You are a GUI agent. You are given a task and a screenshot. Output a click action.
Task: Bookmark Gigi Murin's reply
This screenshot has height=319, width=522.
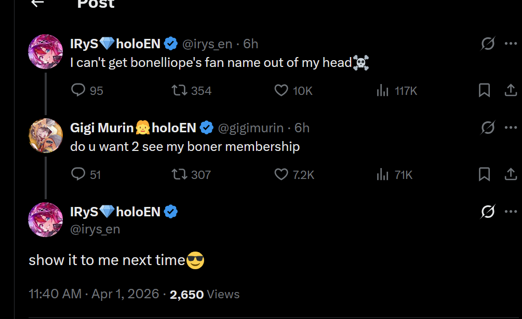point(484,175)
